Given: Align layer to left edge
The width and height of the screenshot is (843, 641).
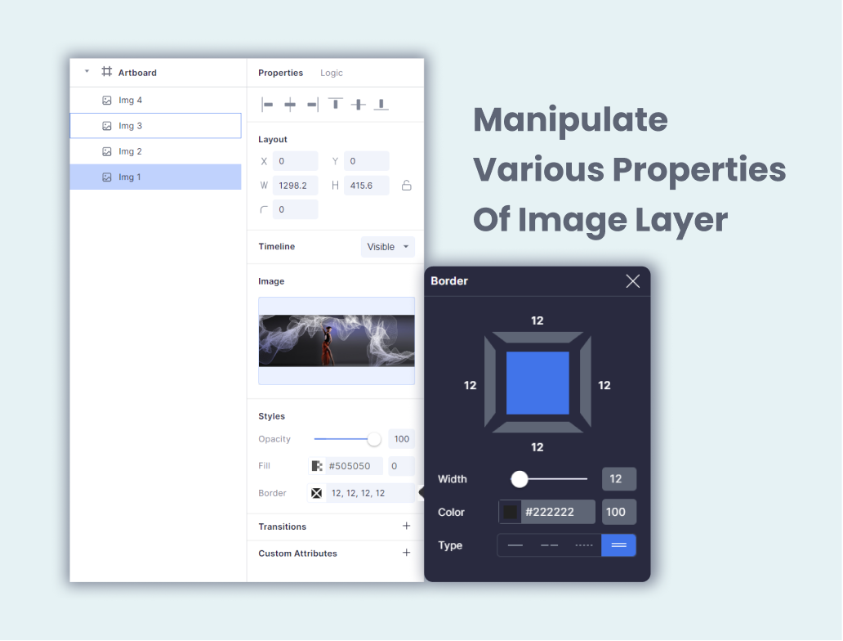Looking at the screenshot, I should (267, 105).
